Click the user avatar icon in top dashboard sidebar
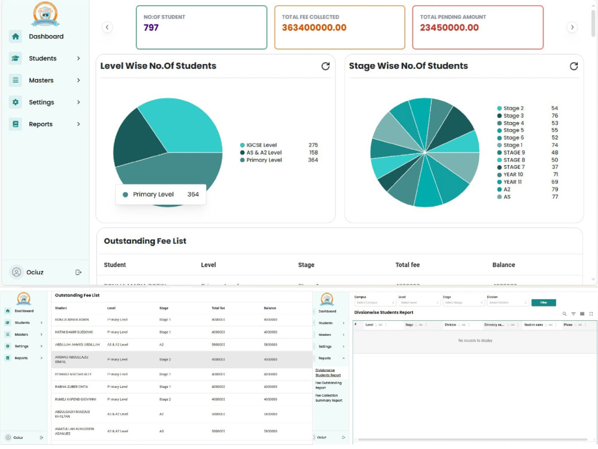The width and height of the screenshot is (598, 449). 16,272
